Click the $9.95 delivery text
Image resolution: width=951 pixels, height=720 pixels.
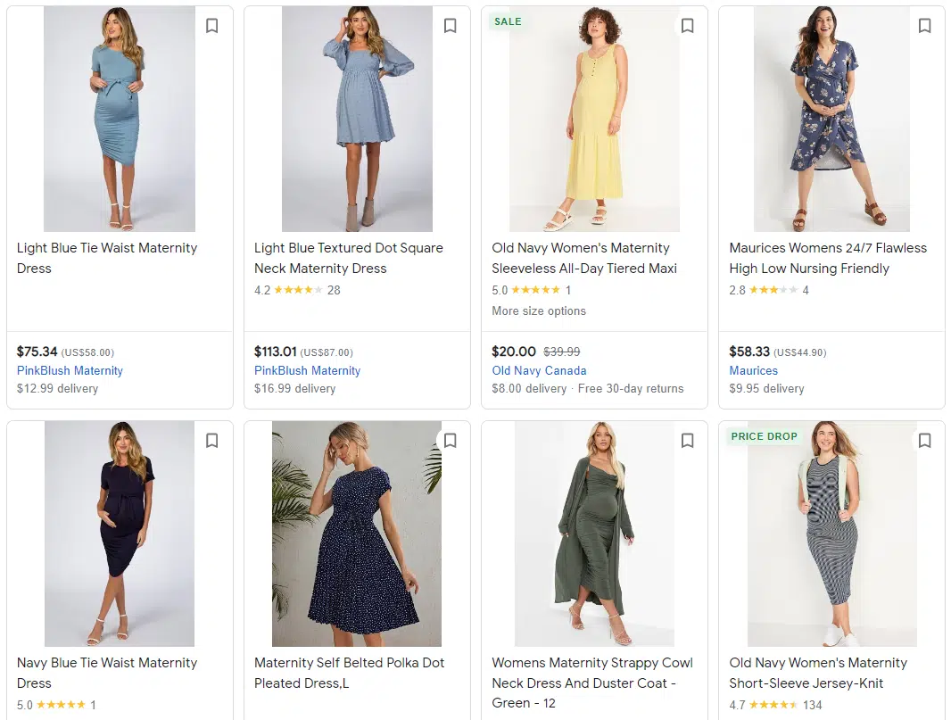click(x=766, y=389)
